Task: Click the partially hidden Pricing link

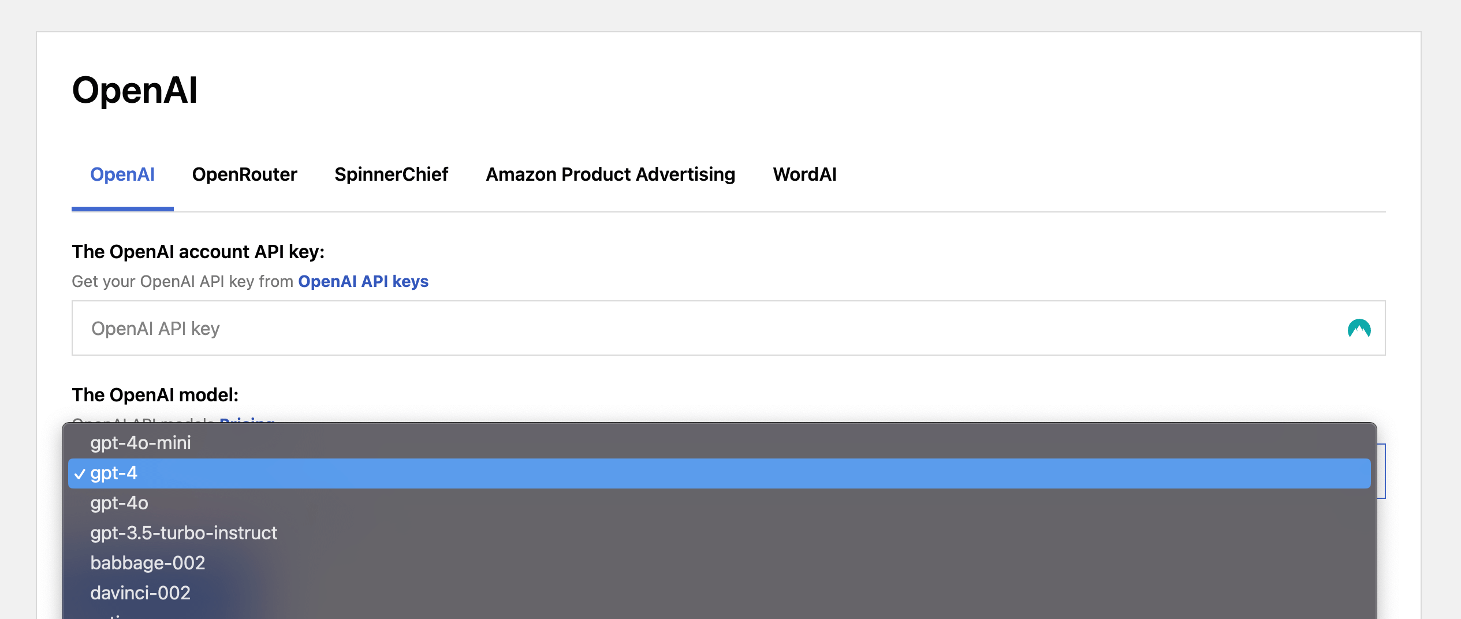Action: coord(247,420)
